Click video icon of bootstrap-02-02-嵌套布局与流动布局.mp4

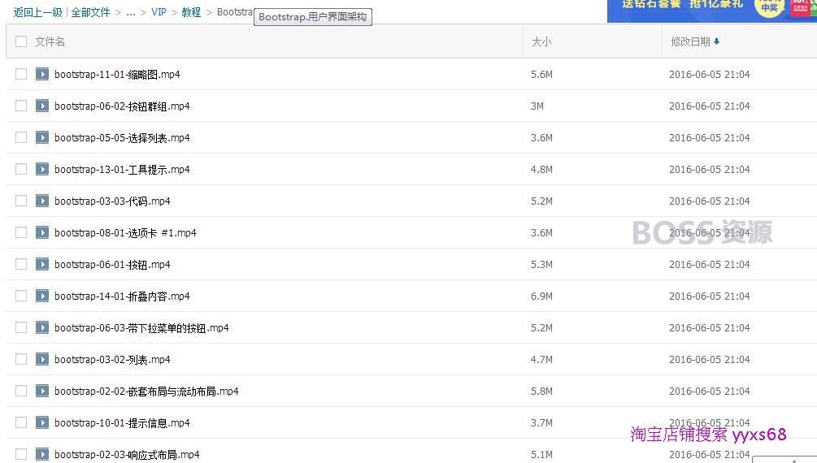(42, 391)
